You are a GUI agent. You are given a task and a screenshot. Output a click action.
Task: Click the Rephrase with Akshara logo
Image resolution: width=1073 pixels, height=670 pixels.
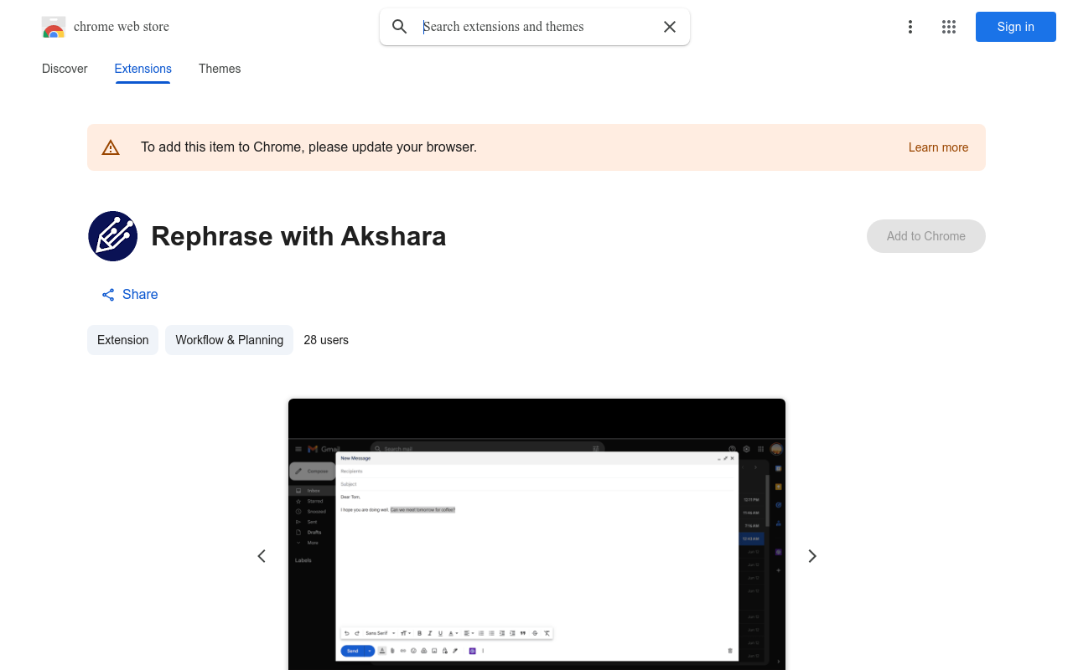pos(113,236)
